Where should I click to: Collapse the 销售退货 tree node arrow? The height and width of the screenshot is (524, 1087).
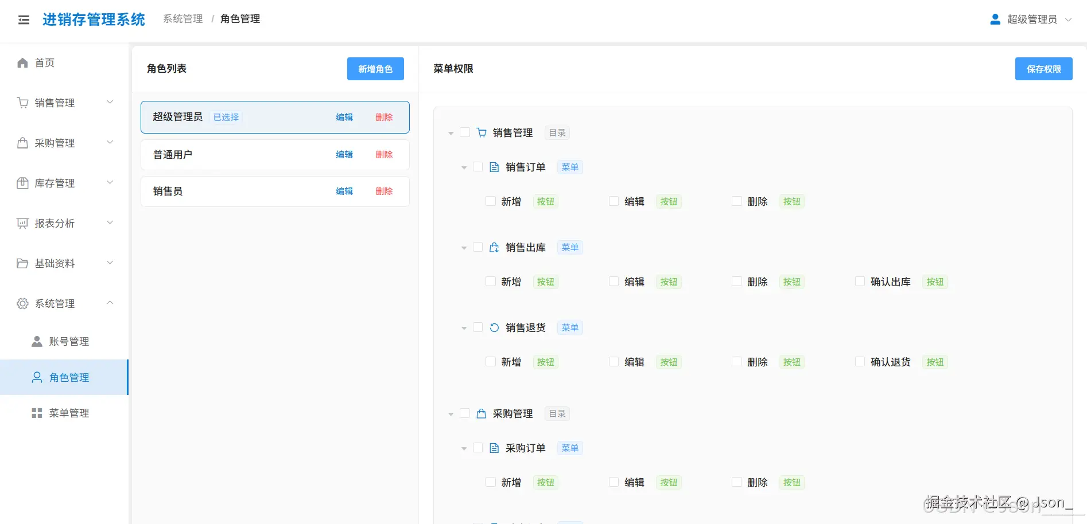tap(464, 329)
